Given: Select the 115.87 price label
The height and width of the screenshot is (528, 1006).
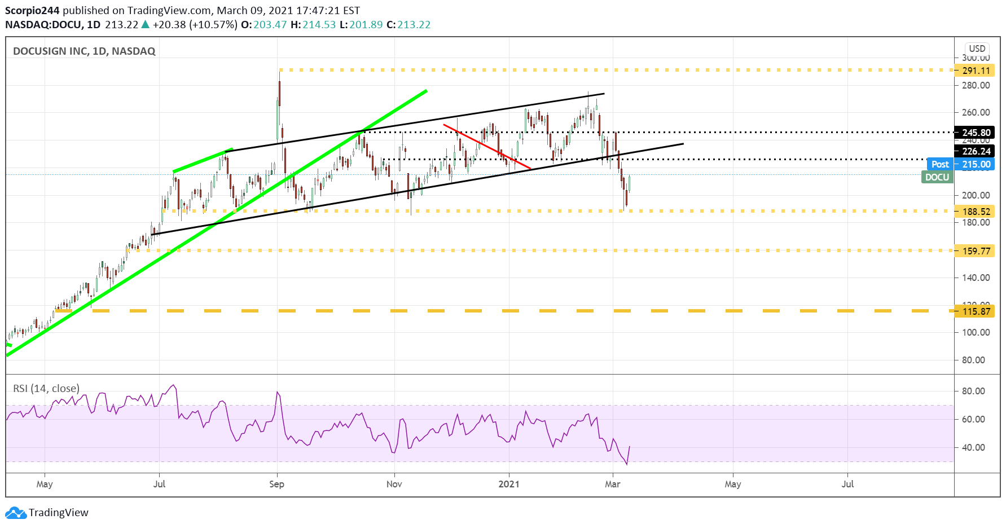Looking at the screenshot, I should pyautogui.click(x=974, y=311).
